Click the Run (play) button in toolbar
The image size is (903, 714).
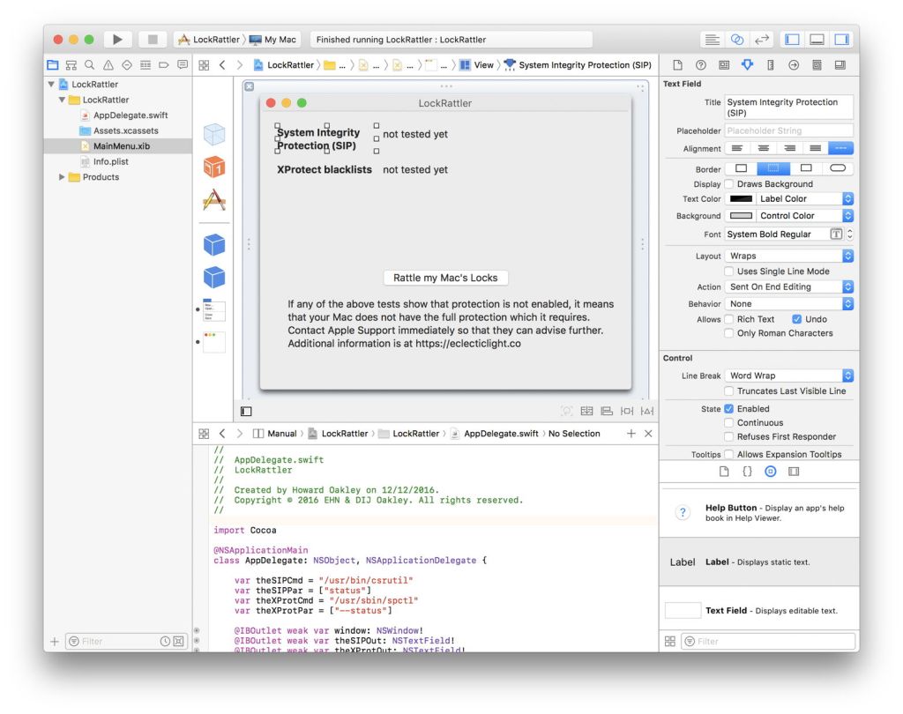(117, 40)
